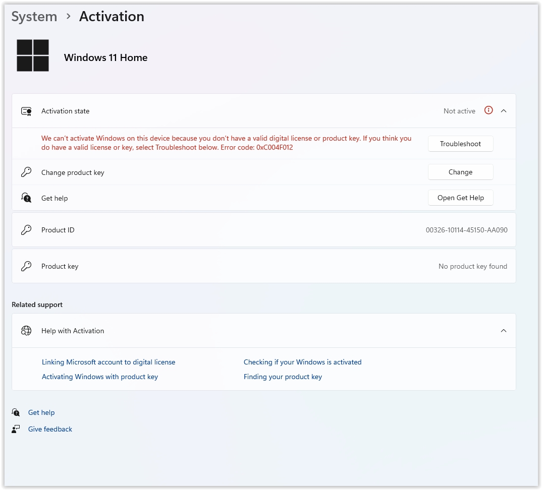Click the Change button for product key
Viewport: 542px width, 490px height.
tap(460, 172)
